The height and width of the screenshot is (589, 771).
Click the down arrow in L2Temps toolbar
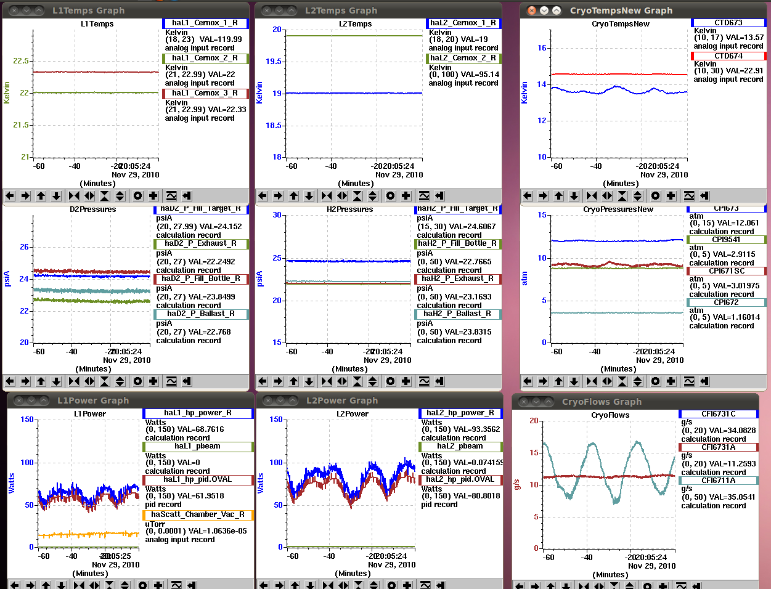pos(309,196)
